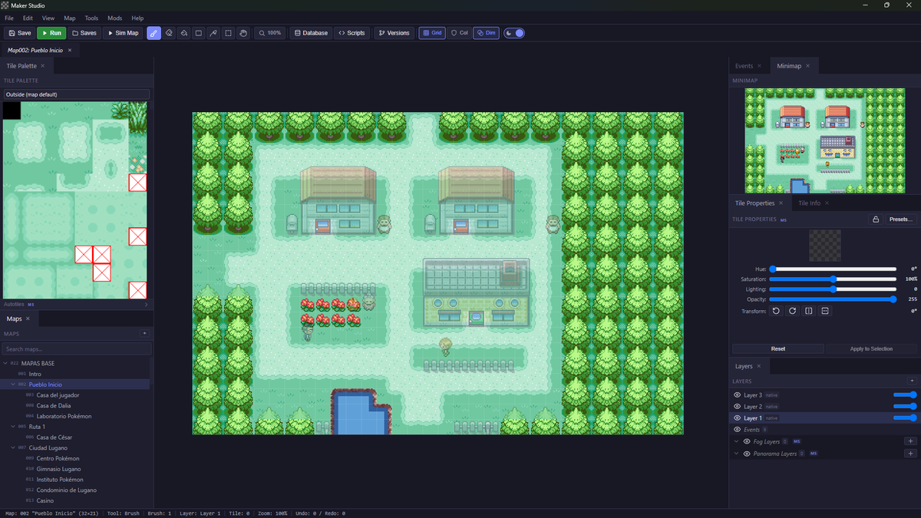
Task: Select the Fill bucket tool
Action: coord(183,33)
